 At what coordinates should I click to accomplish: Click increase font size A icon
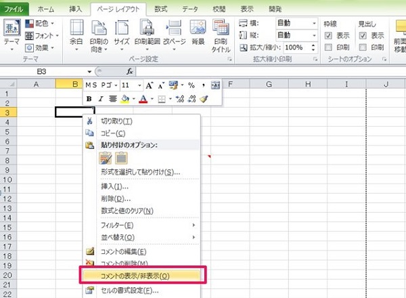pyautogui.click(x=149, y=85)
